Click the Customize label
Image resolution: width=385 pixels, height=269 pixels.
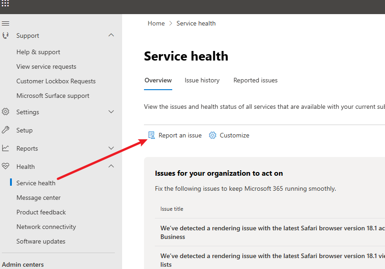tap(235, 135)
